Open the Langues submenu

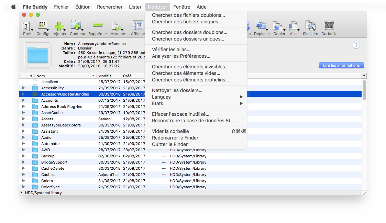pyautogui.click(x=196, y=97)
